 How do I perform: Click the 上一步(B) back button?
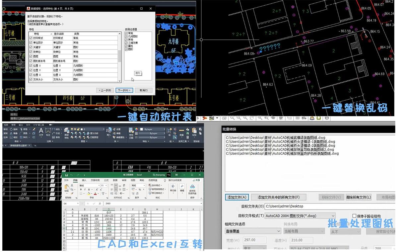pos(104,90)
